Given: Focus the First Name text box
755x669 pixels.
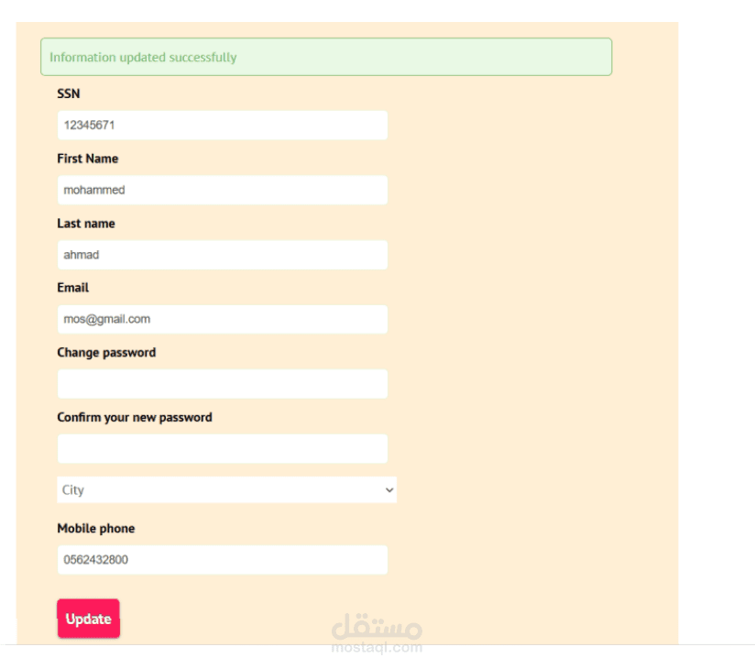Looking at the screenshot, I should pyautogui.click(x=222, y=191).
